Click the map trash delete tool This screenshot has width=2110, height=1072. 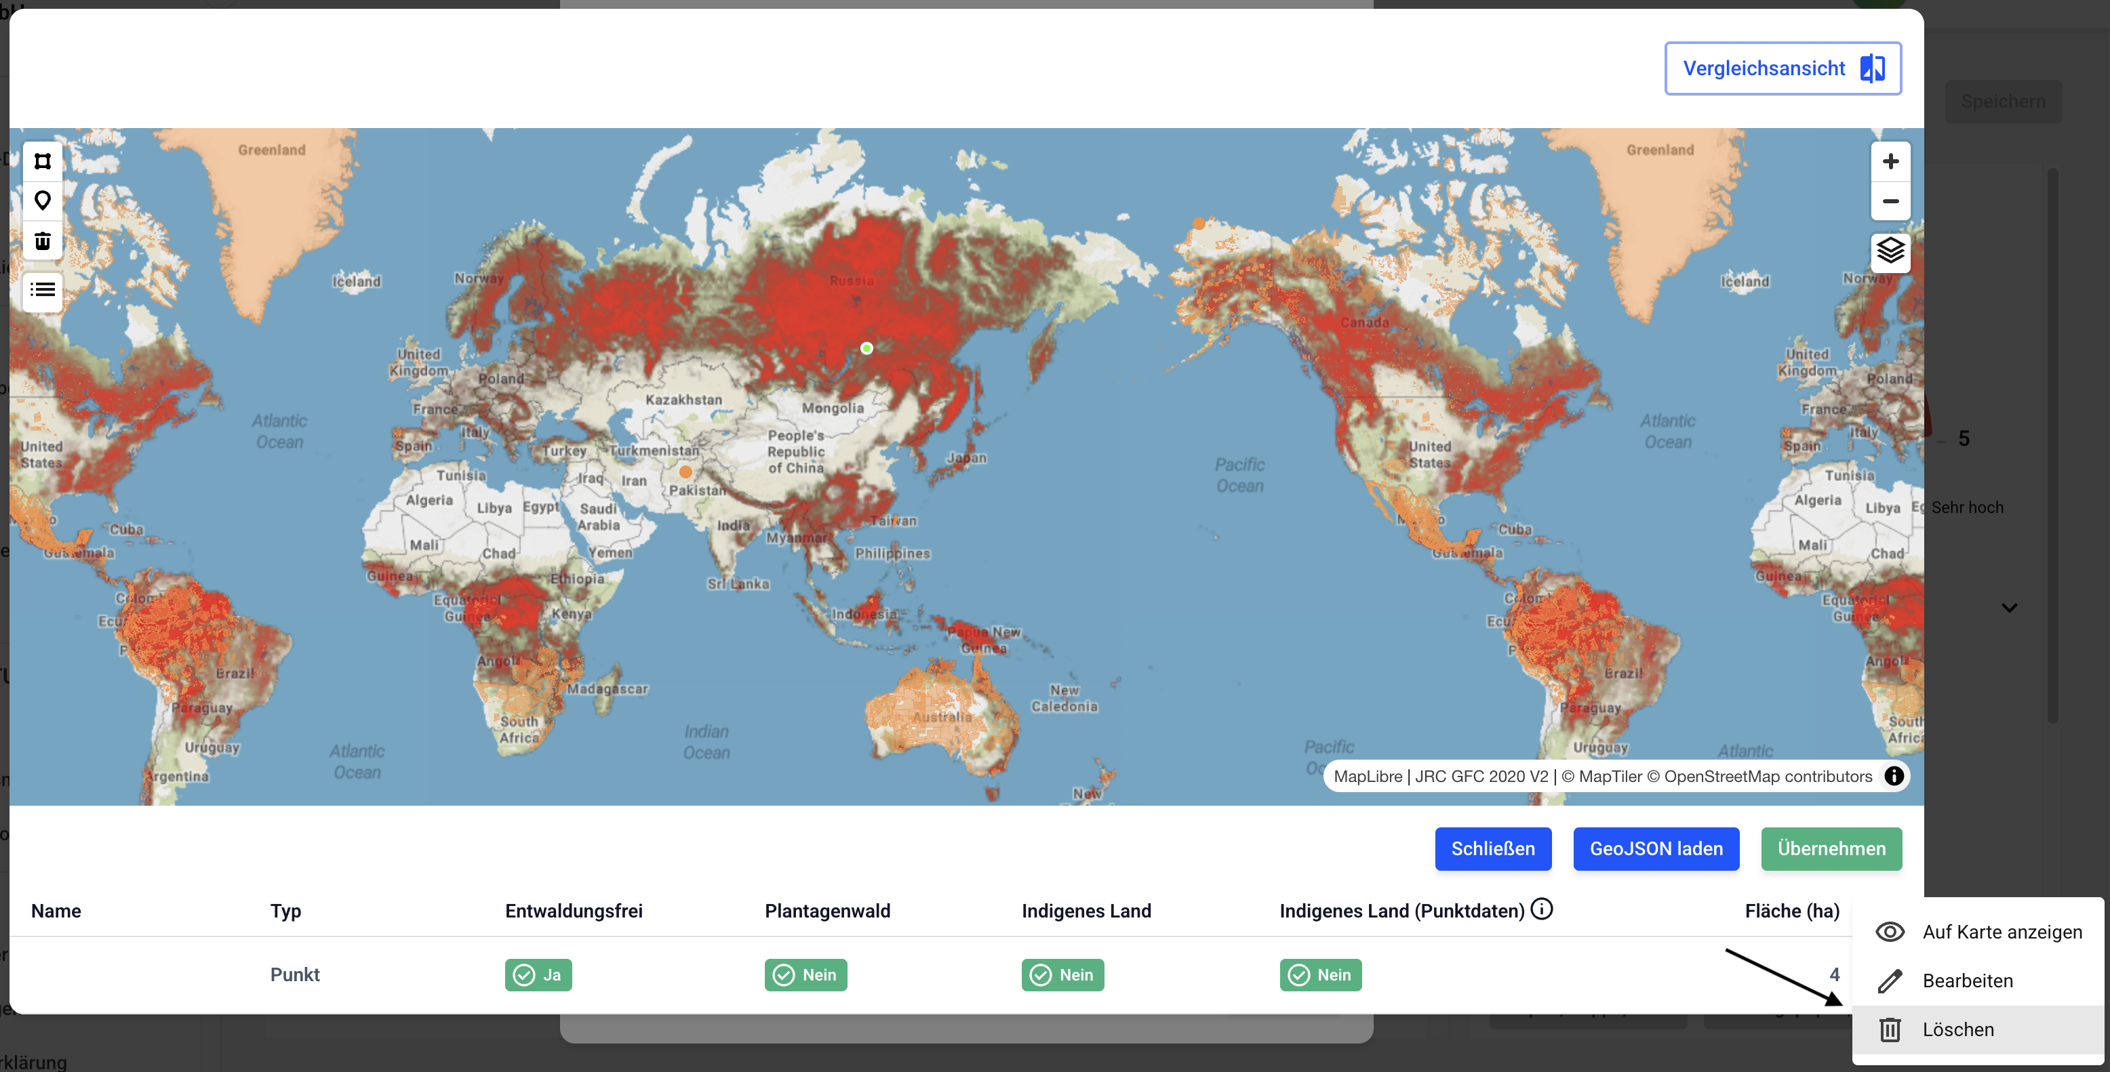pyautogui.click(x=43, y=241)
